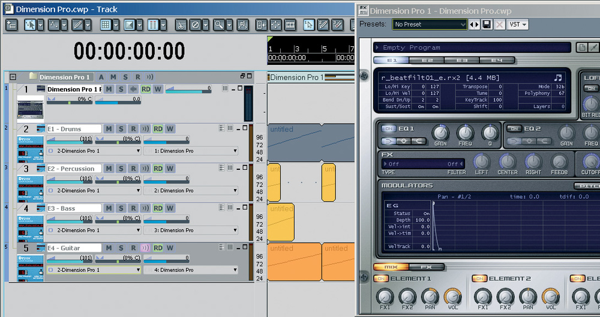Click the music note icon in sample display
The width and height of the screenshot is (600, 317).
(x=558, y=77)
